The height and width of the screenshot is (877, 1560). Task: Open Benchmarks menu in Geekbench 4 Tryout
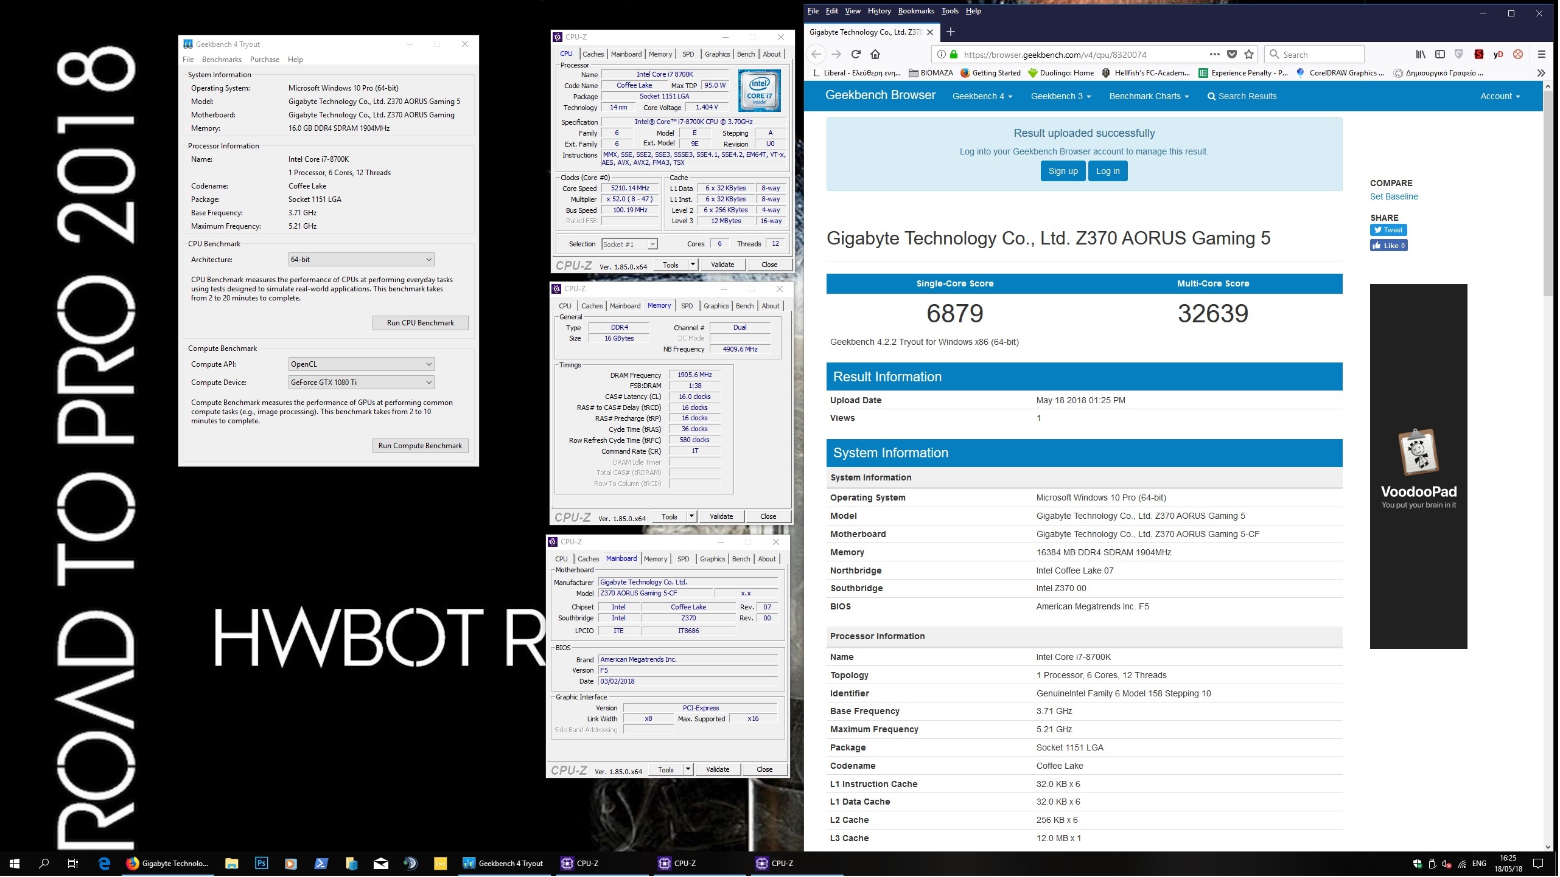click(x=222, y=60)
